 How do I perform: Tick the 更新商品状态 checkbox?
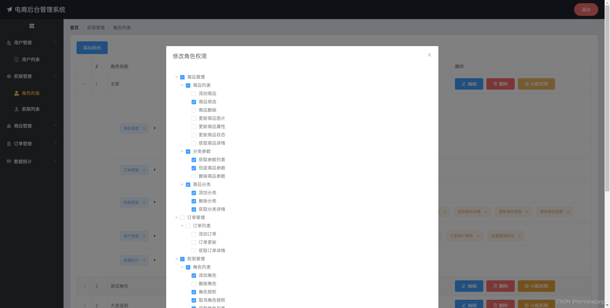pos(194,135)
